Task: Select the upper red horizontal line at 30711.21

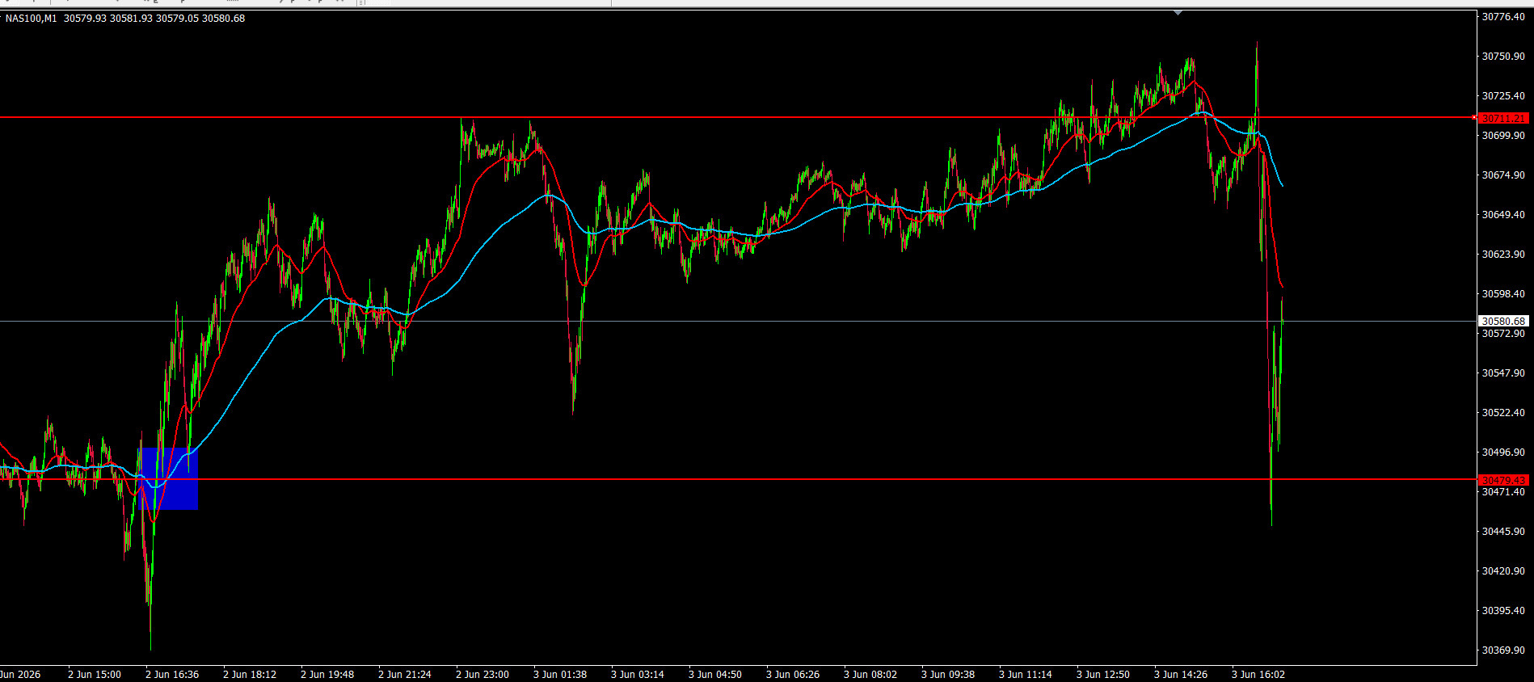Action: 735,117
